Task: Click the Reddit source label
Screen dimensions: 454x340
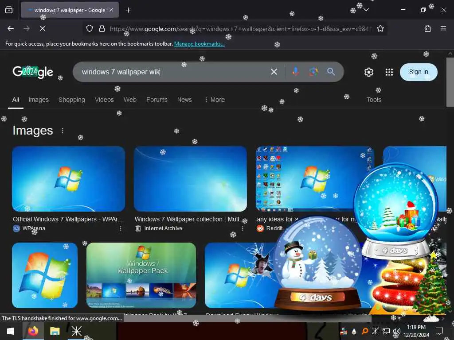Action: click(274, 228)
